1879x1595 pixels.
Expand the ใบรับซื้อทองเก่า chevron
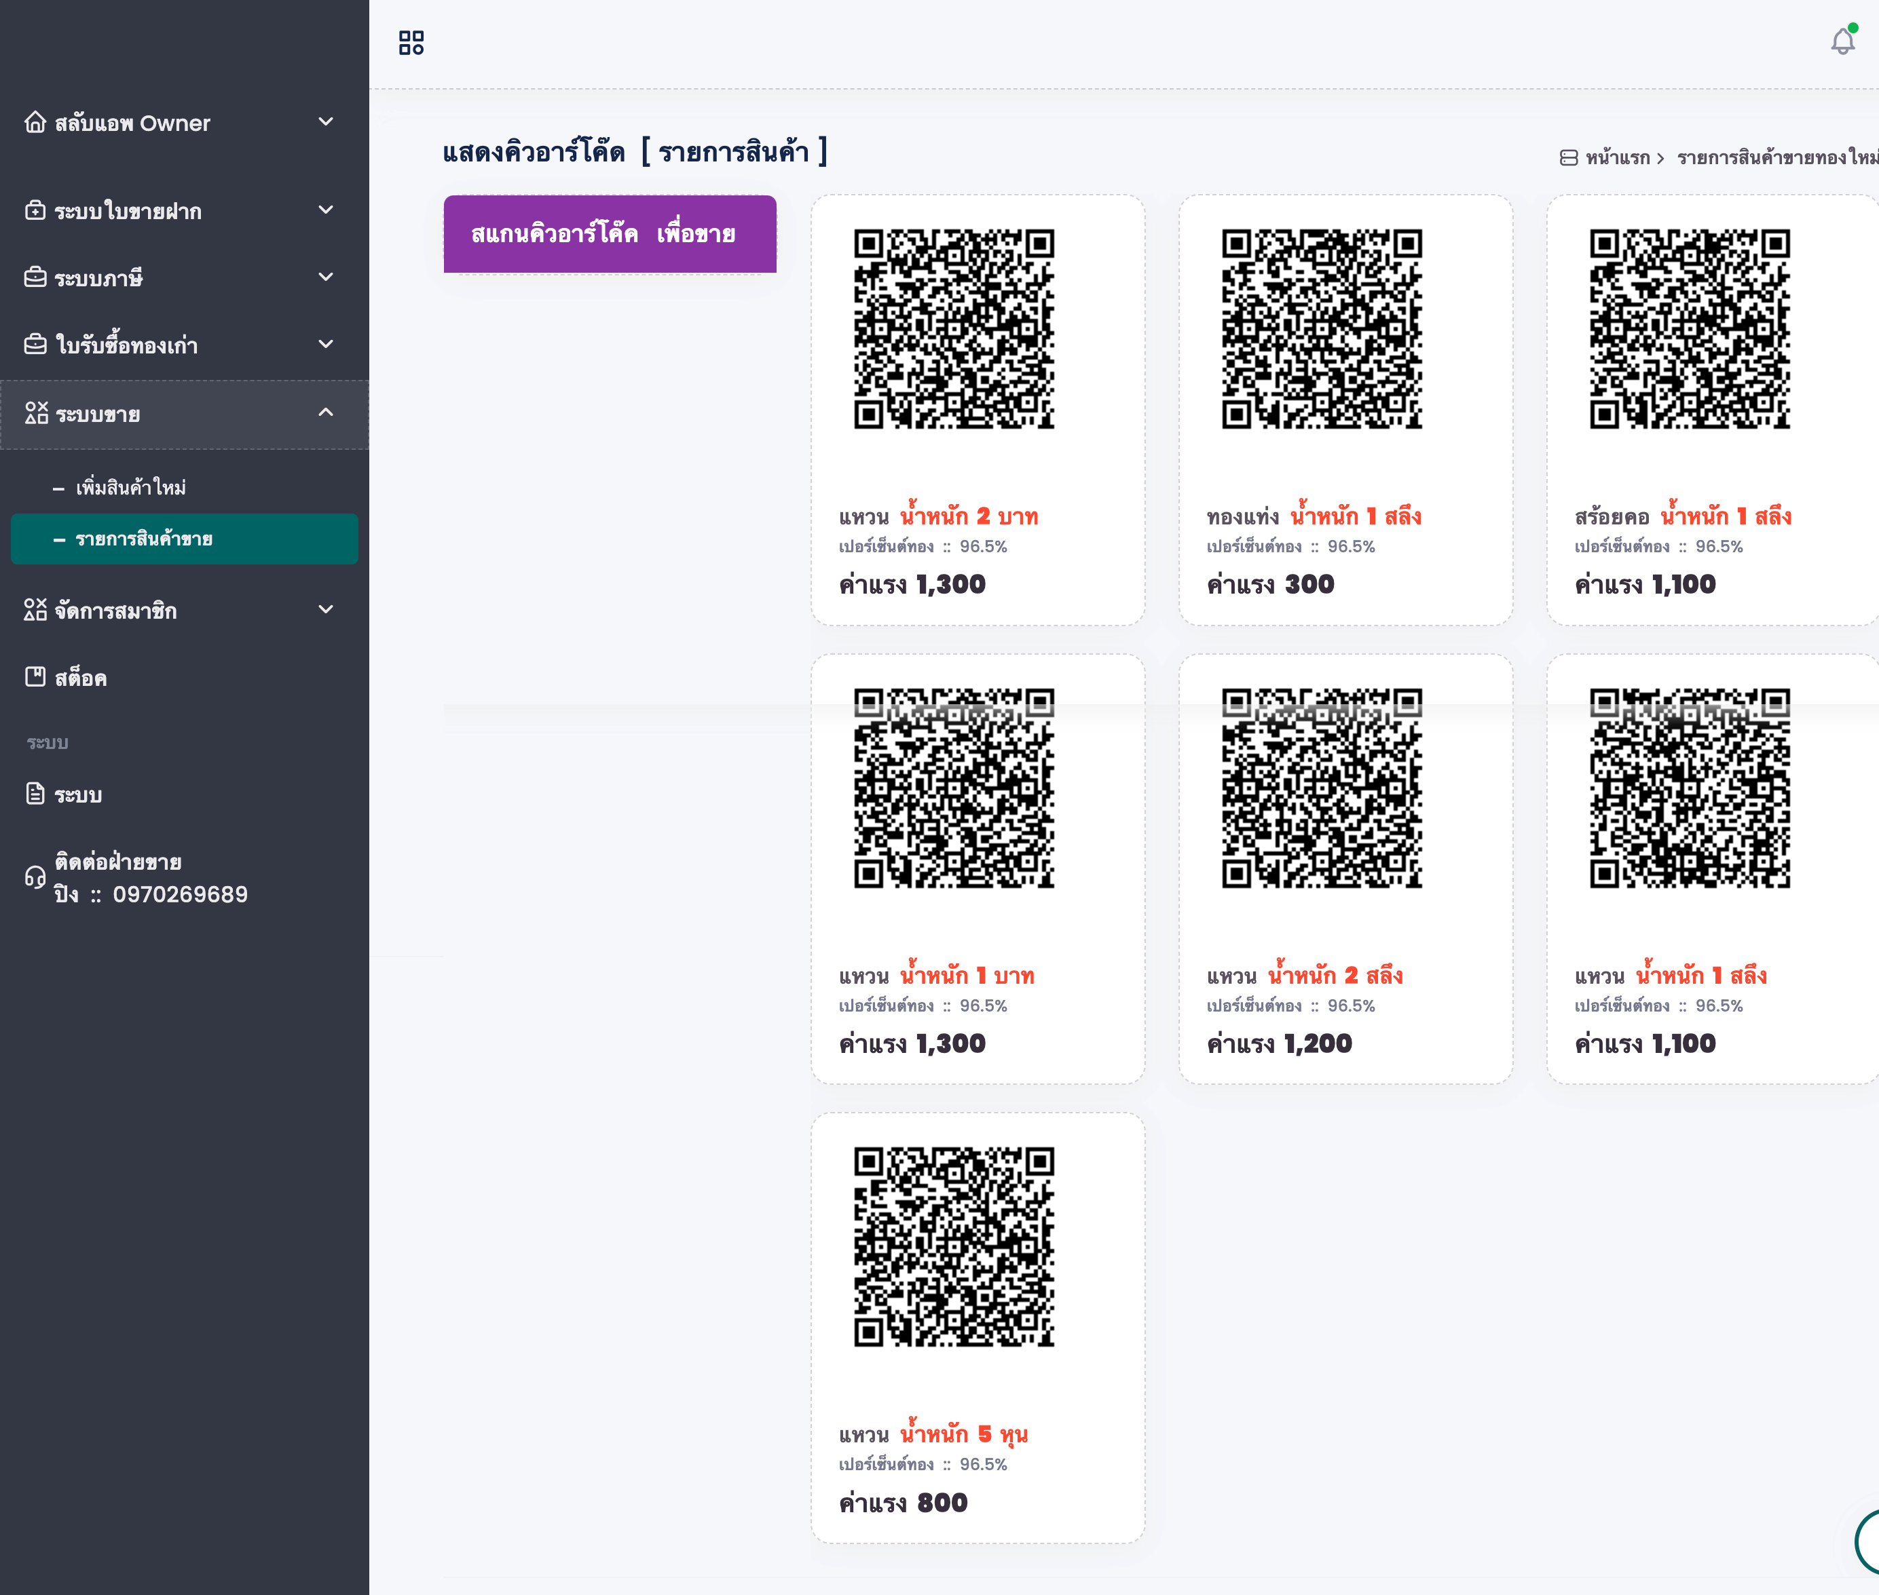click(x=326, y=345)
